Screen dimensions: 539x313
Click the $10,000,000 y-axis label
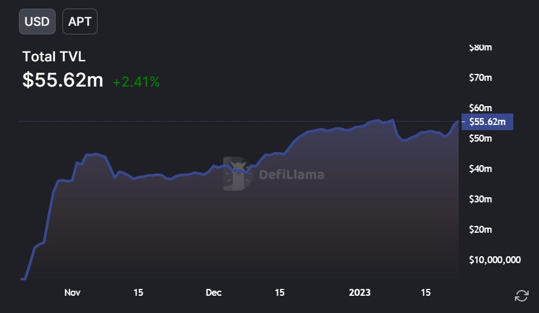click(x=495, y=260)
